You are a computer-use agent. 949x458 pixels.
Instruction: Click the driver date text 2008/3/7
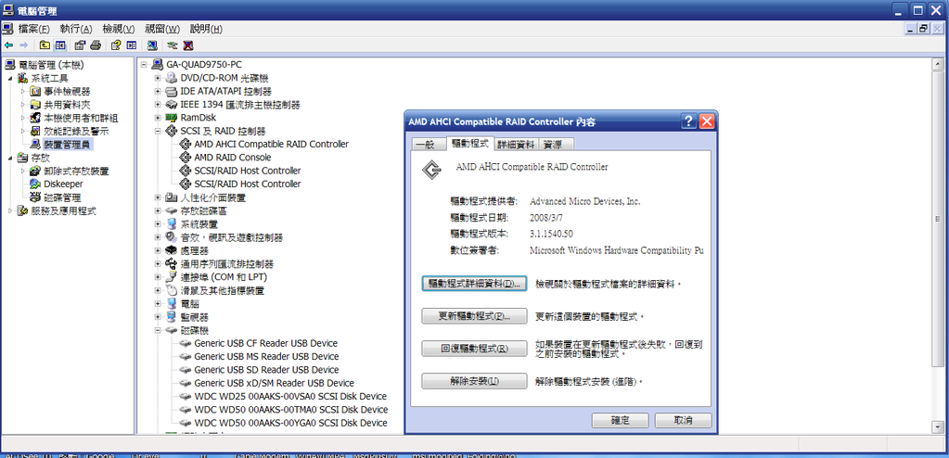point(546,217)
